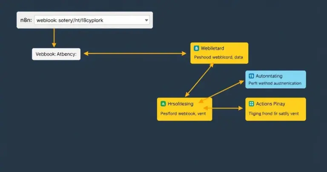Click the 'weblook: sotery/nt/l8cyplork' input field
The image size is (327, 172).
[92, 20]
